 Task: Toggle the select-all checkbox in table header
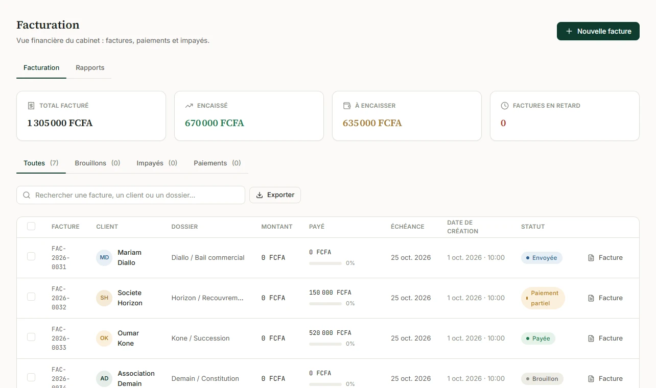coord(31,226)
